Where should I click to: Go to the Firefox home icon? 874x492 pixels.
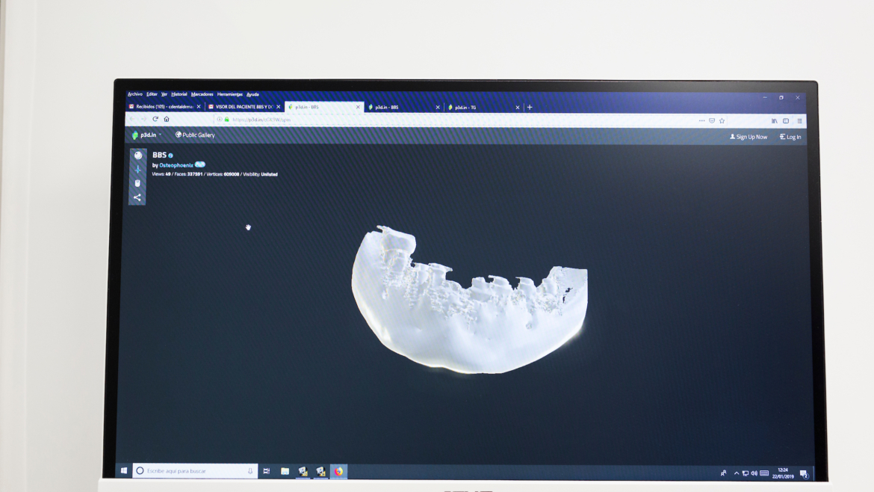pyautogui.click(x=166, y=119)
